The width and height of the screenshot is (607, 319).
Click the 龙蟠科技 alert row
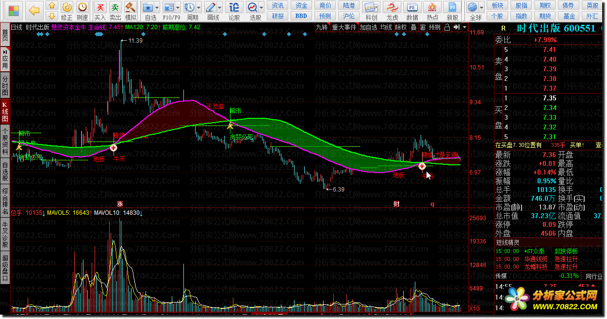click(x=548, y=267)
